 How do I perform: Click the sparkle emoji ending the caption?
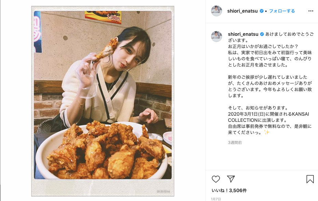(x=267, y=132)
